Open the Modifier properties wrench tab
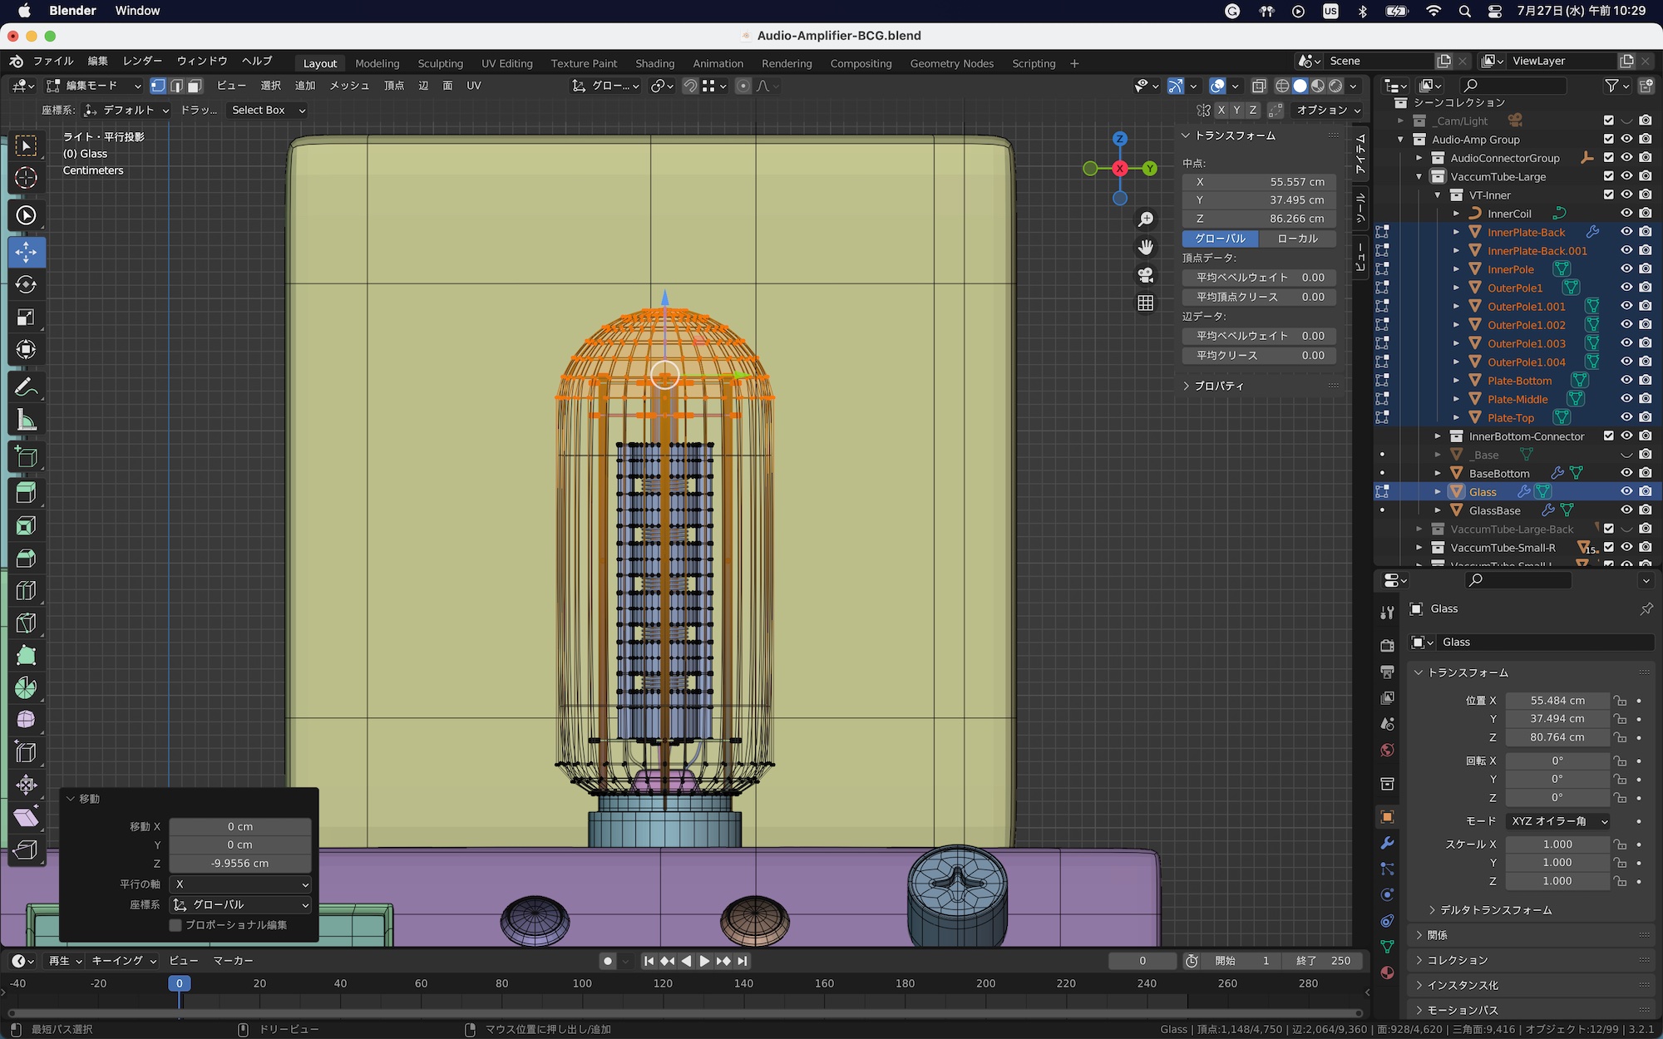Screen dimensions: 1663x1039 [1387, 844]
